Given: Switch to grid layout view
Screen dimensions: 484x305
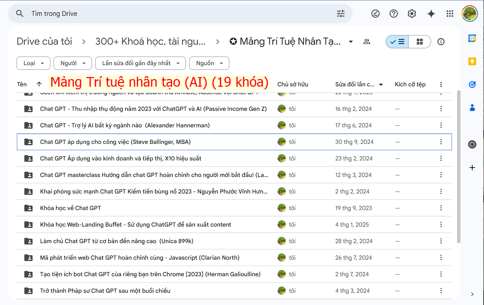Looking at the screenshot, I should click(419, 42).
